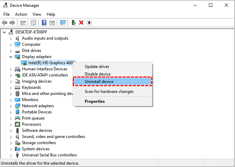Select the Computer tree label

coord(31,44)
